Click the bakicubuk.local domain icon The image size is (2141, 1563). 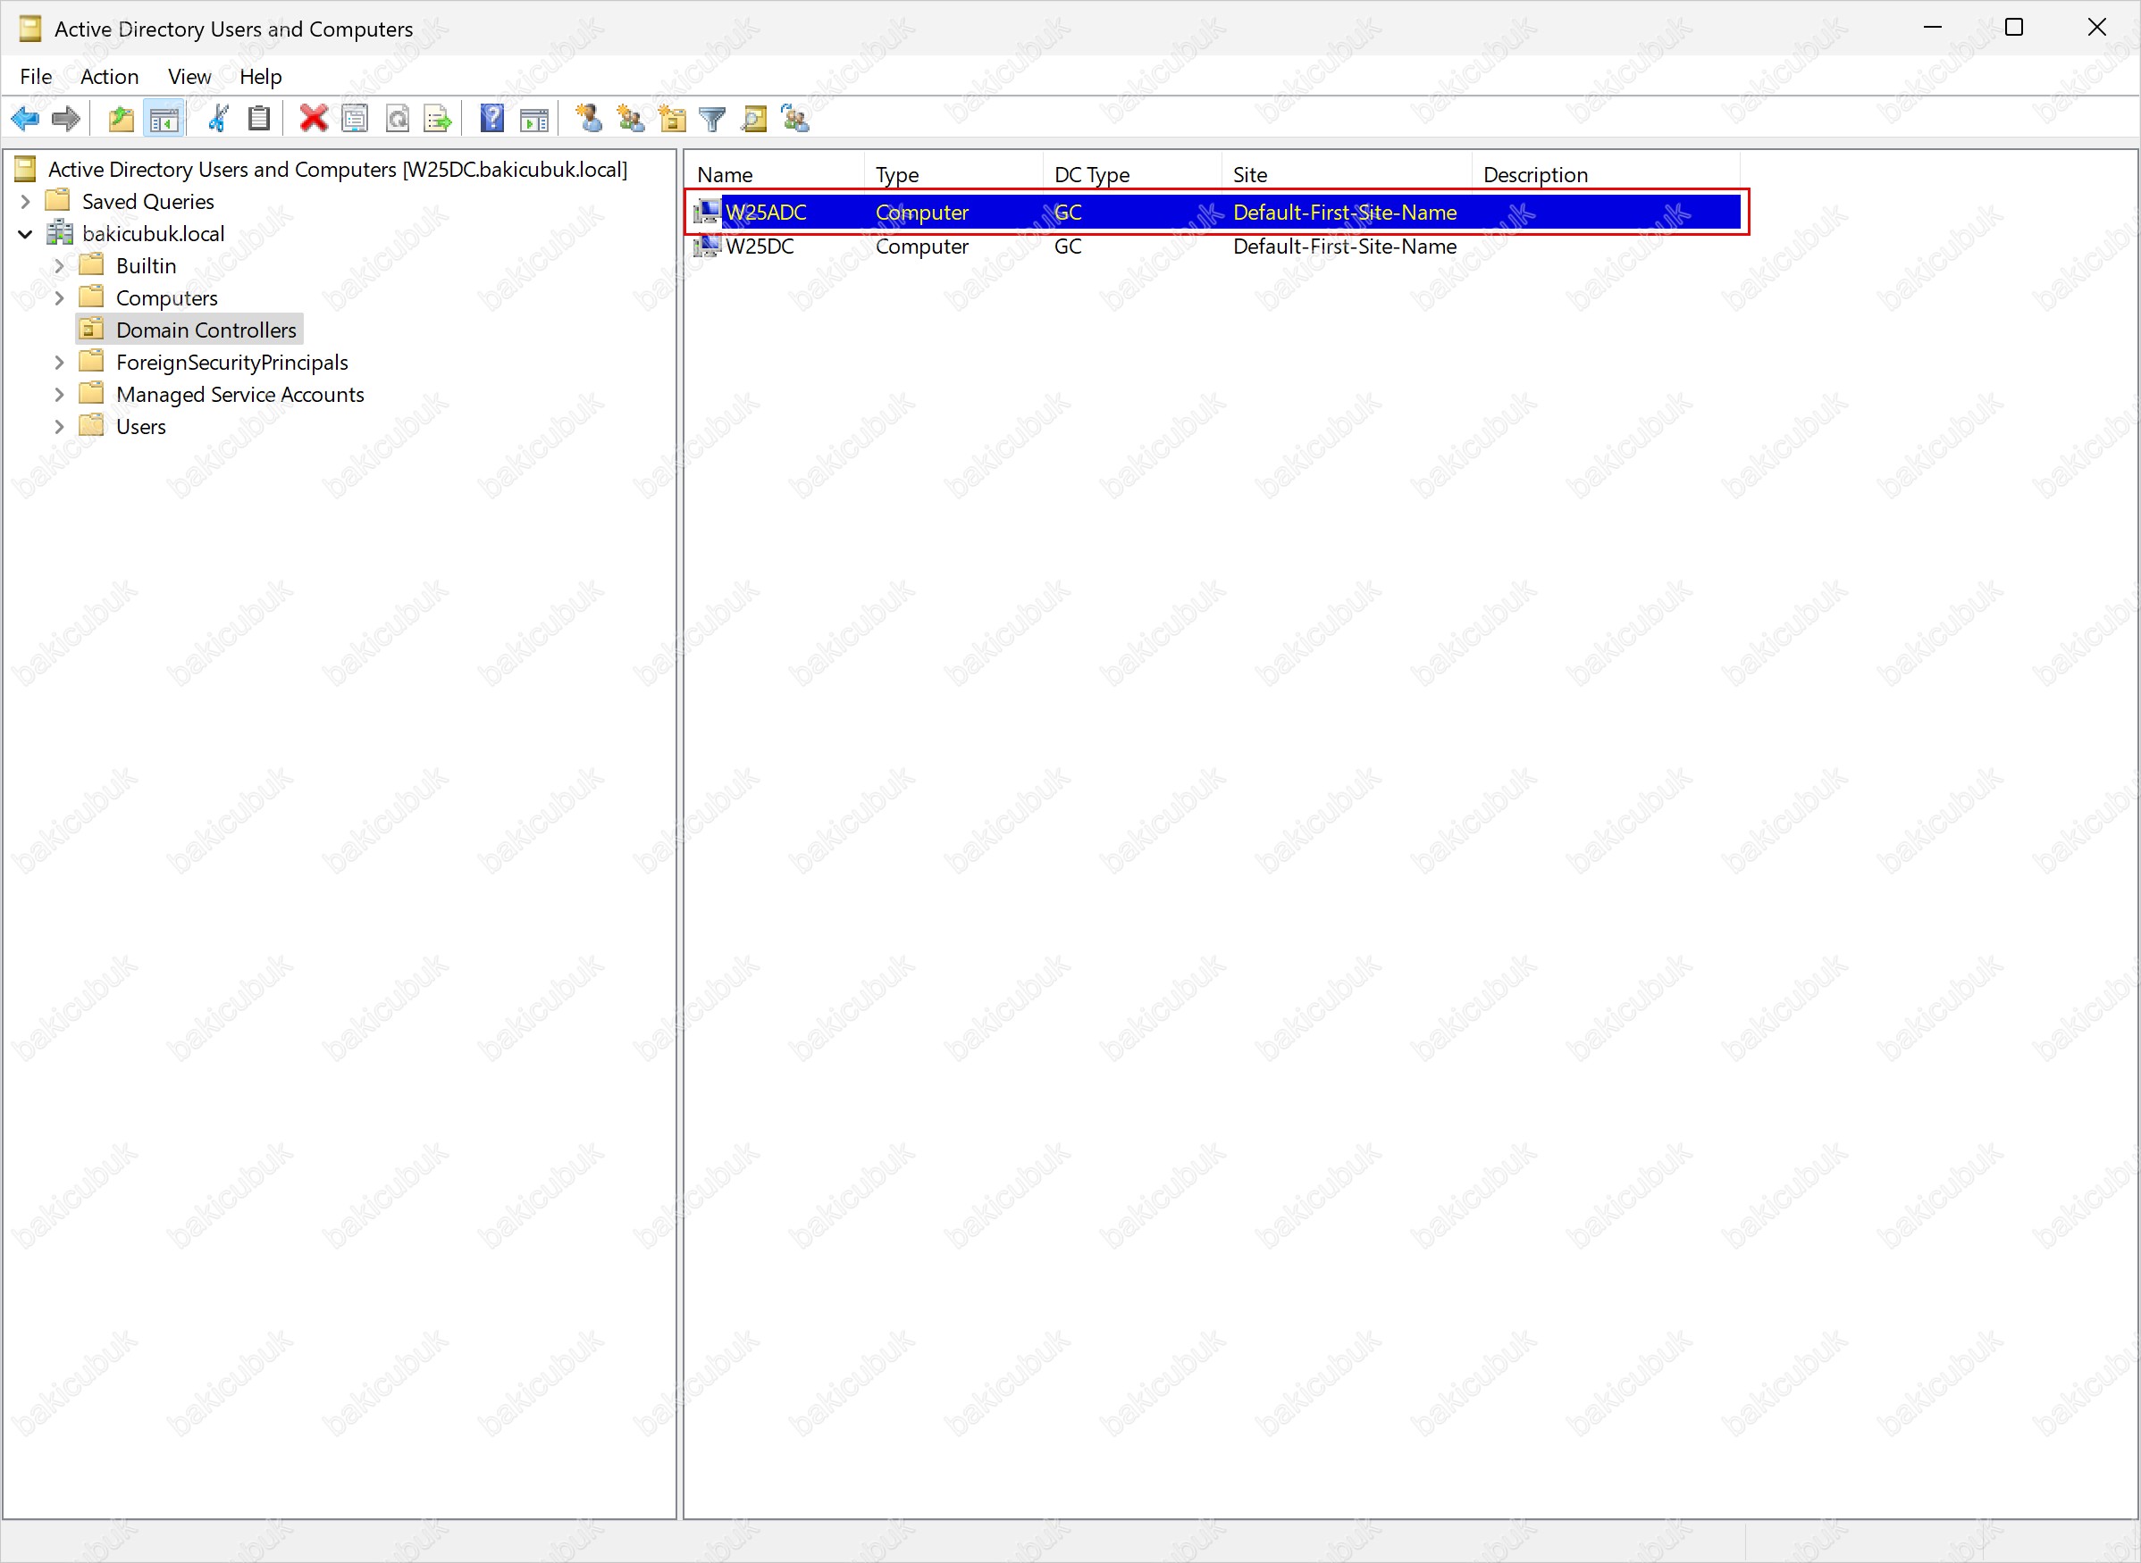[x=61, y=233]
